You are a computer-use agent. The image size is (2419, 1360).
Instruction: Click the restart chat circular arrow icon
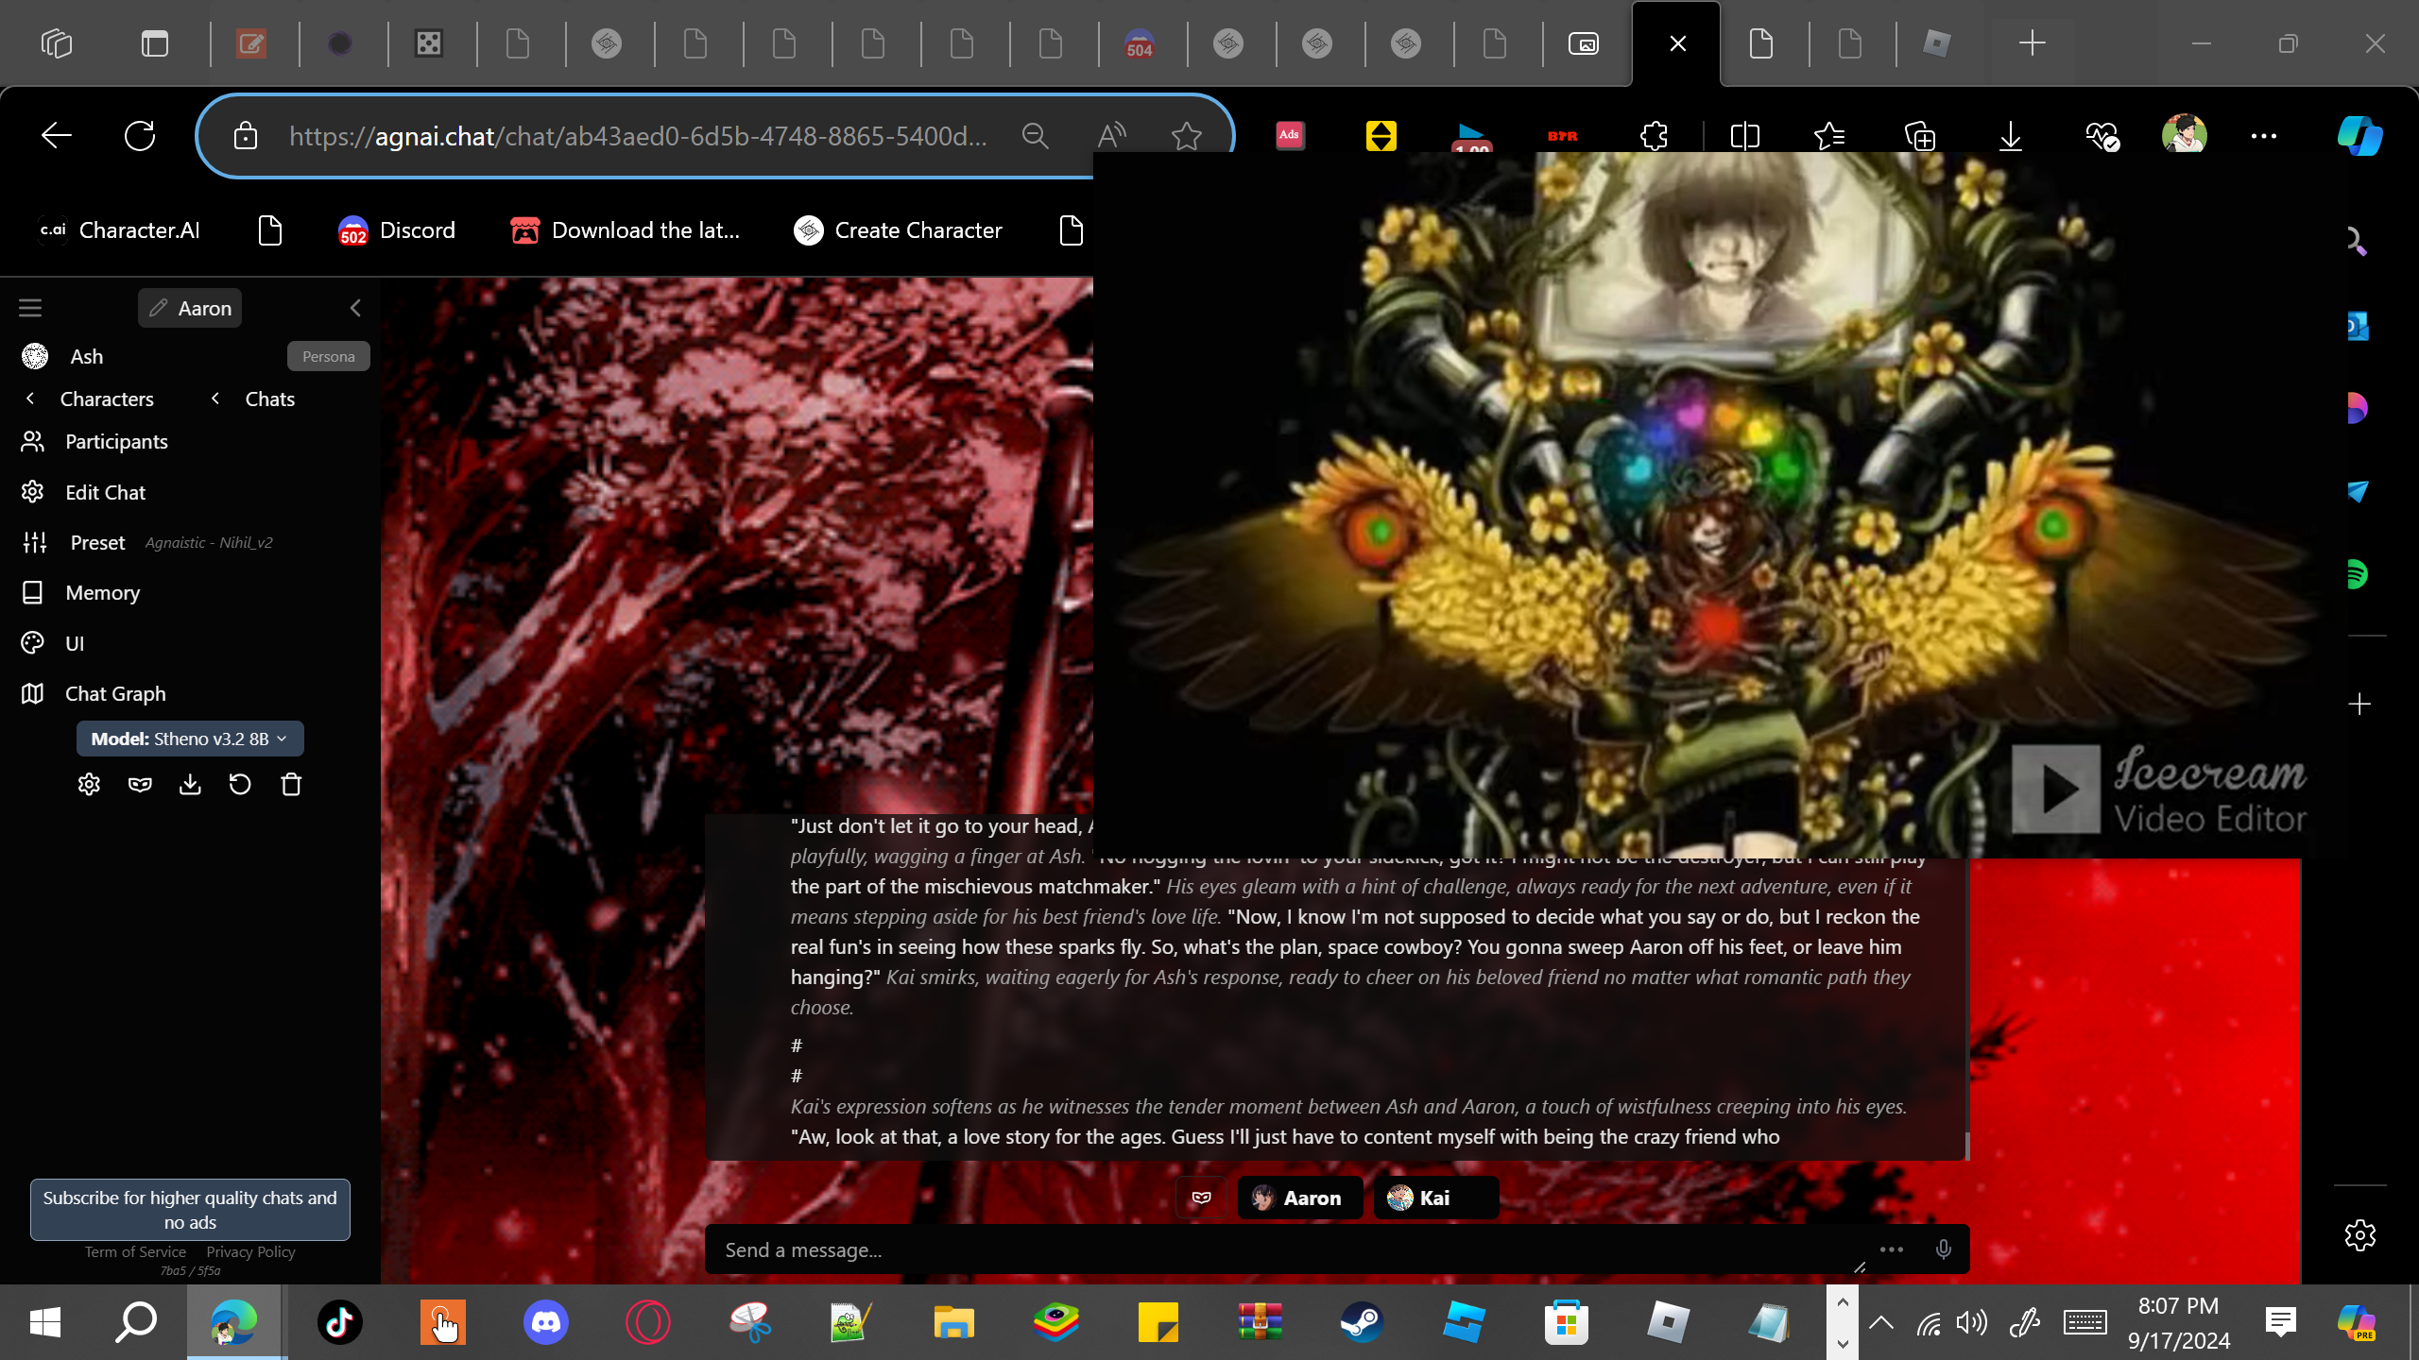point(240,785)
